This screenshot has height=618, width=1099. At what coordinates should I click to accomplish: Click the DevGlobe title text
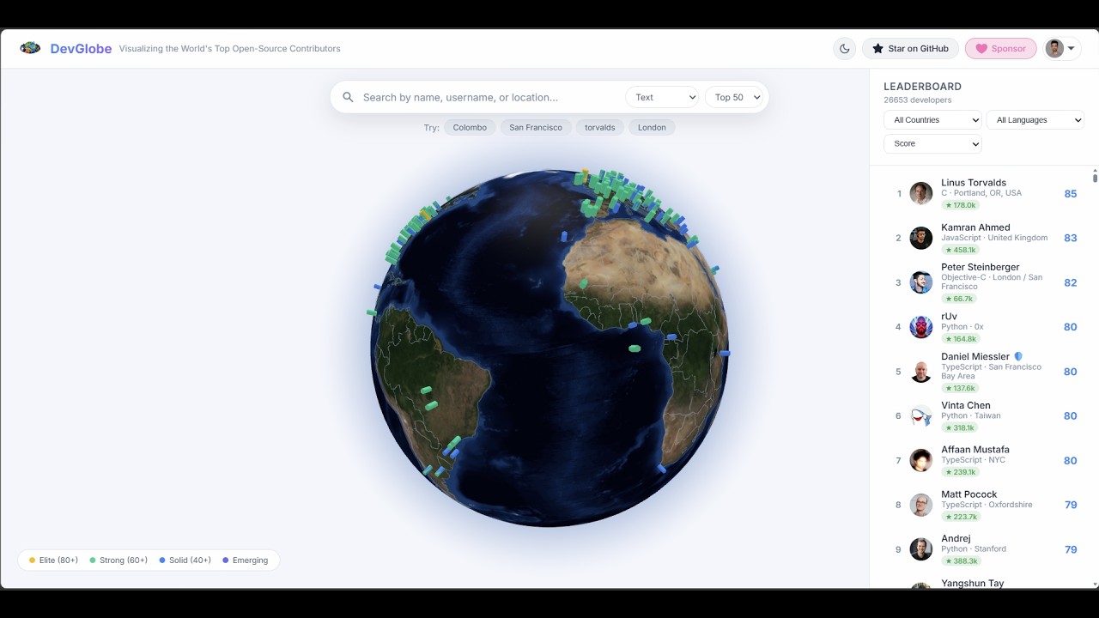[81, 49]
